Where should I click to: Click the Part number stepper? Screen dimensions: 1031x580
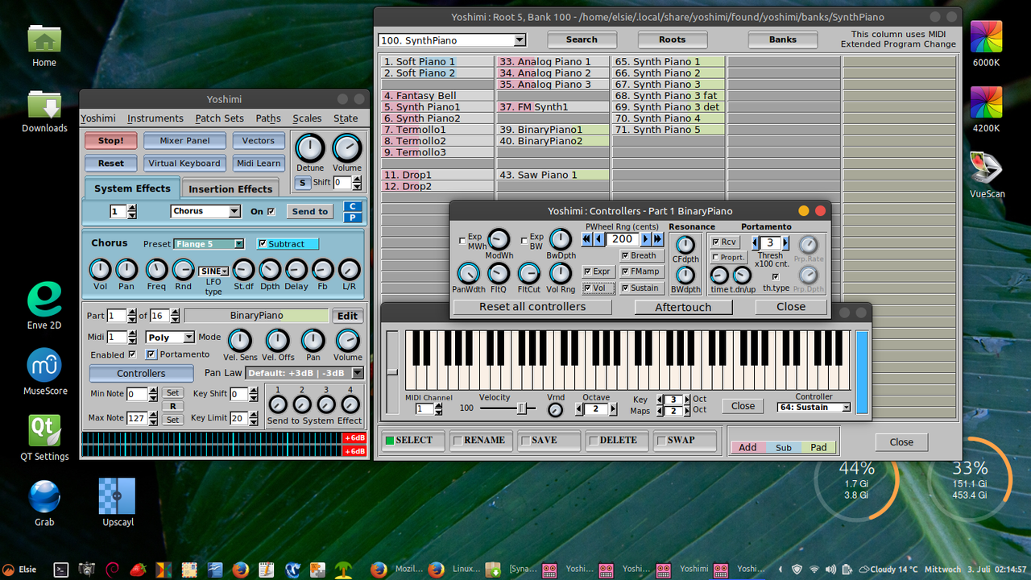coord(122,316)
